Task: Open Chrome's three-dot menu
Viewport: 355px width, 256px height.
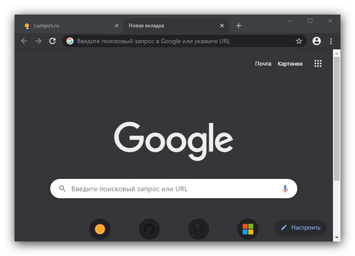Action: (x=331, y=41)
